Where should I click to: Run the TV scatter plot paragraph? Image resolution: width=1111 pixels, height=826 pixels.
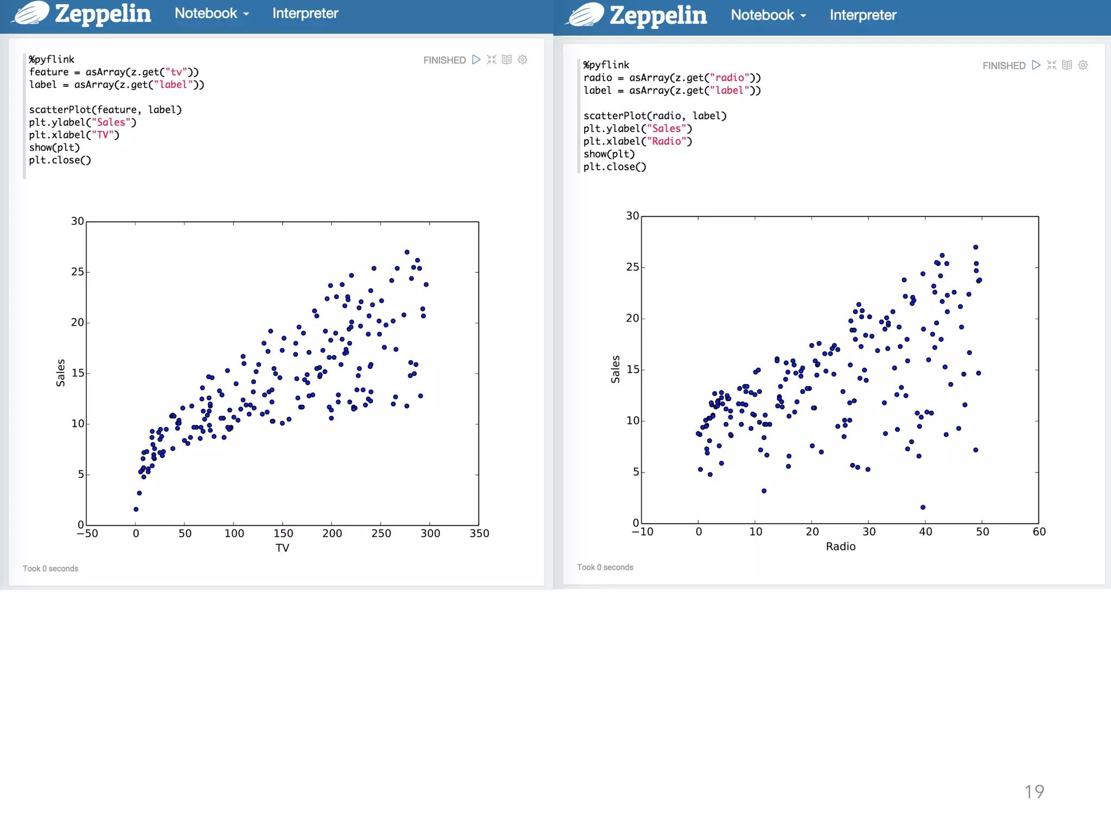pyautogui.click(x=476, y=60)
